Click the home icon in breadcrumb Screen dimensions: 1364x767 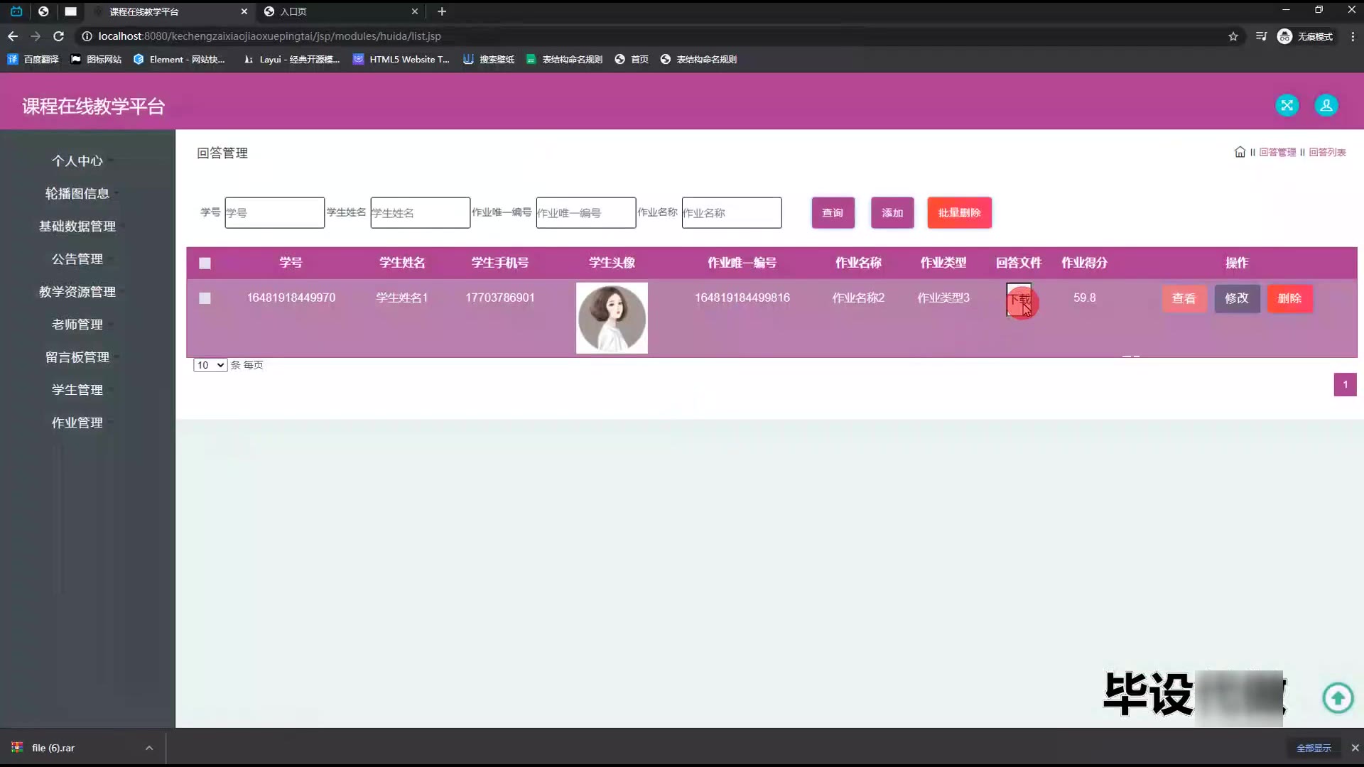click(x=1240, y=152)
